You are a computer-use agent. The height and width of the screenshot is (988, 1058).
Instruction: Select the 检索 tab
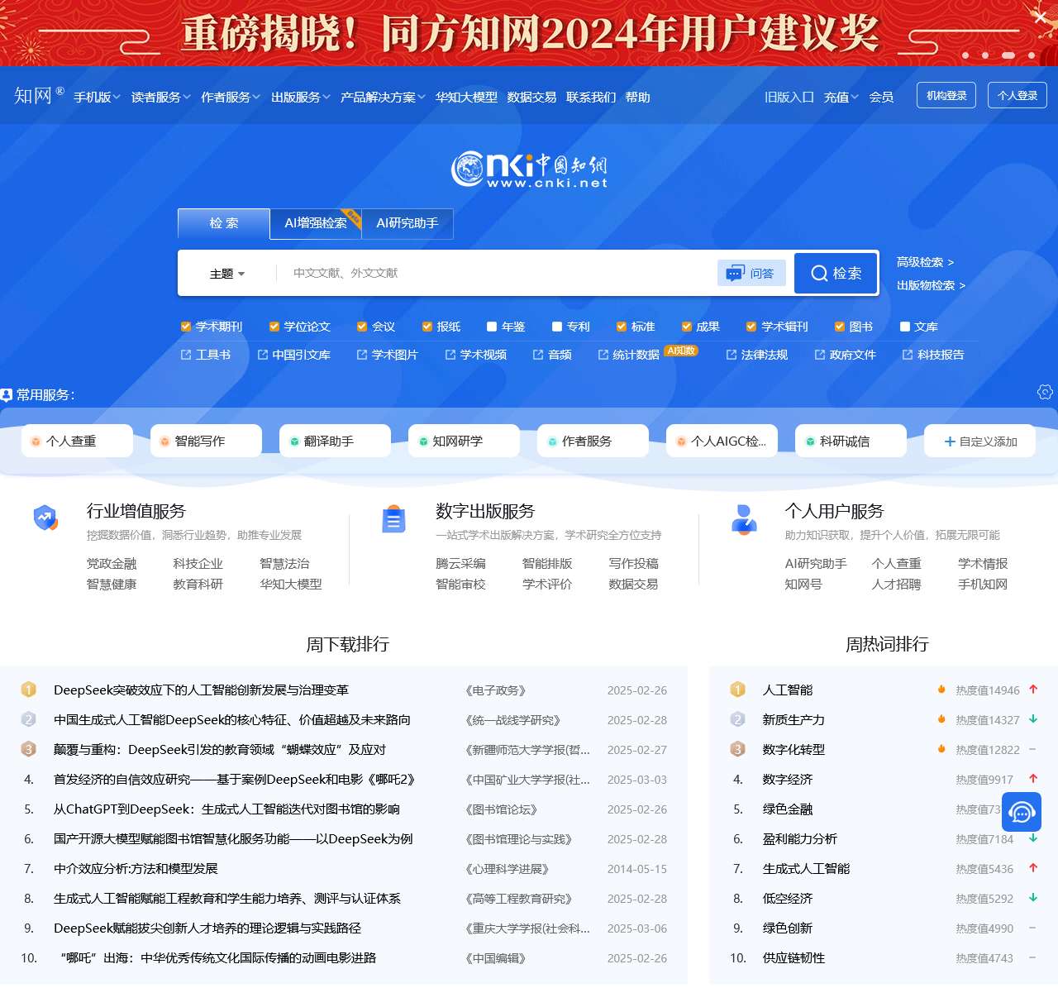[224, 223]
